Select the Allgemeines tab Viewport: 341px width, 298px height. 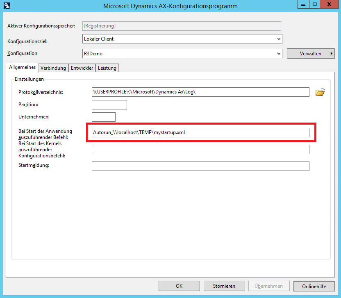coord(23,68)
